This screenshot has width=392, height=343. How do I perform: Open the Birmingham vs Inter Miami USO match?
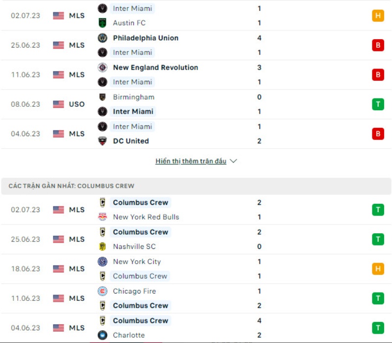pyautogui.click(x=196, y=104)
